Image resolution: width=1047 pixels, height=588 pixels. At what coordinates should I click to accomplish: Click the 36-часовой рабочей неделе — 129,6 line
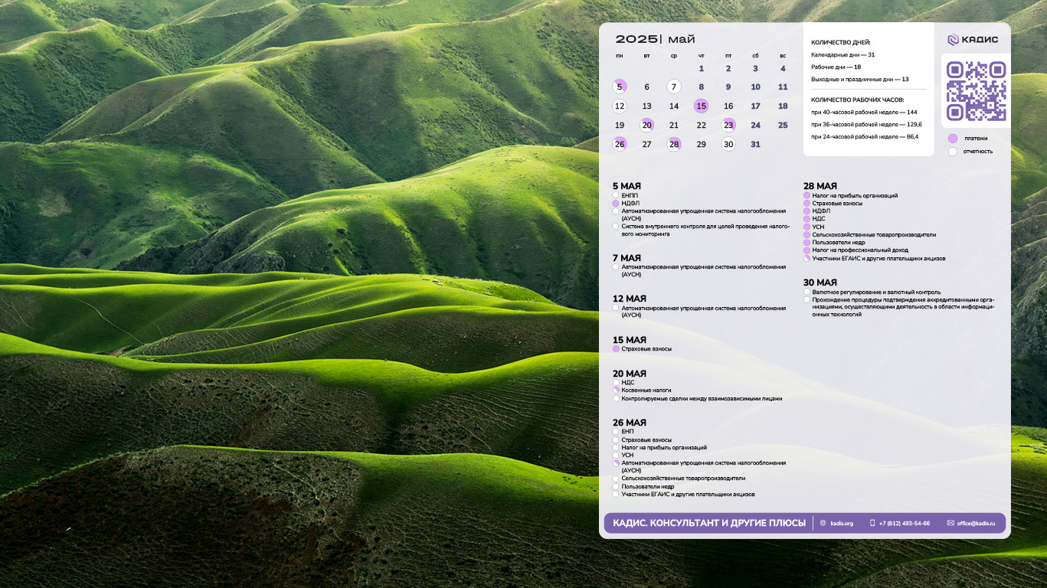[x=866, y=124]
